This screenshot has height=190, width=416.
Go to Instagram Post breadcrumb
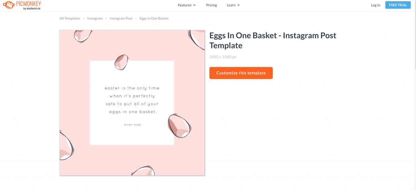point(121,19)
